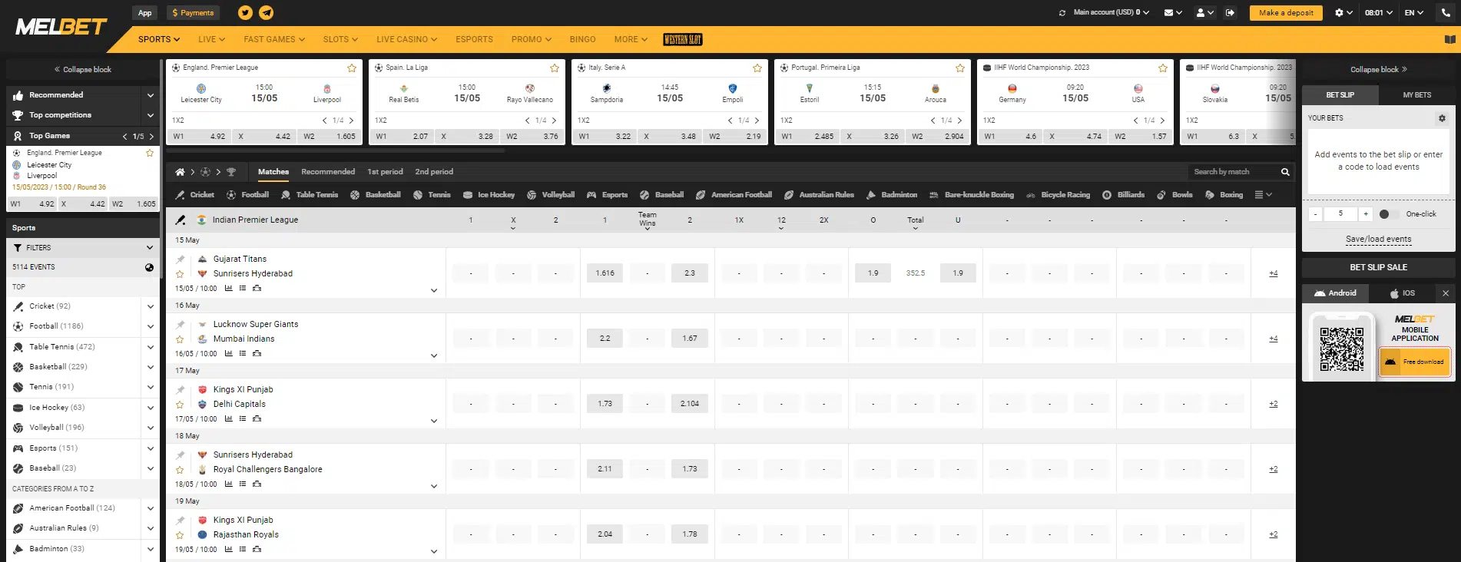Open the SPORTS menu
The image size is (1461, 562).
click(x=159, y=39)
